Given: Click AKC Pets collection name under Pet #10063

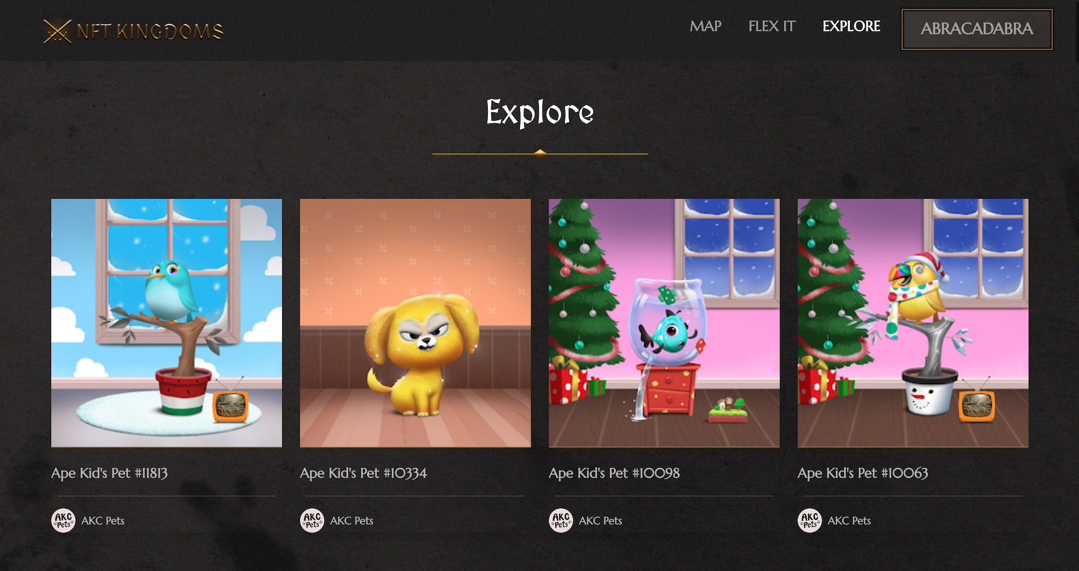Looking at the screenshot, I should pos(849,521).
